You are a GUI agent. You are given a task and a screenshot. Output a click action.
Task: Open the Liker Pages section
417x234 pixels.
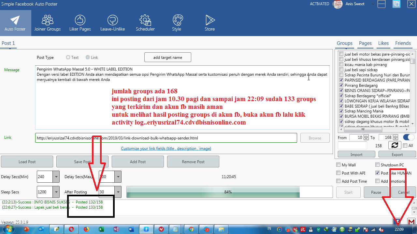coord(80,23)
